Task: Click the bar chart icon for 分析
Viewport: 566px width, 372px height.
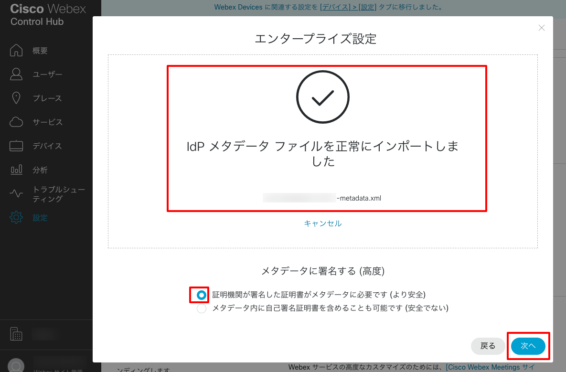Action: coord(16,170)
